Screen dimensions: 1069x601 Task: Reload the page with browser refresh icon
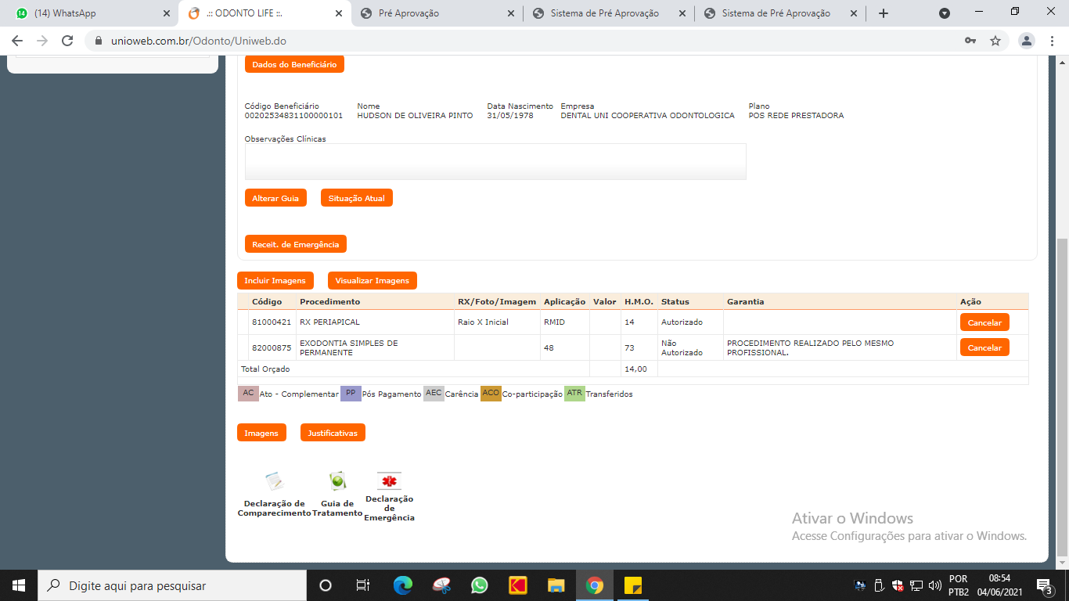click(67, 41)
